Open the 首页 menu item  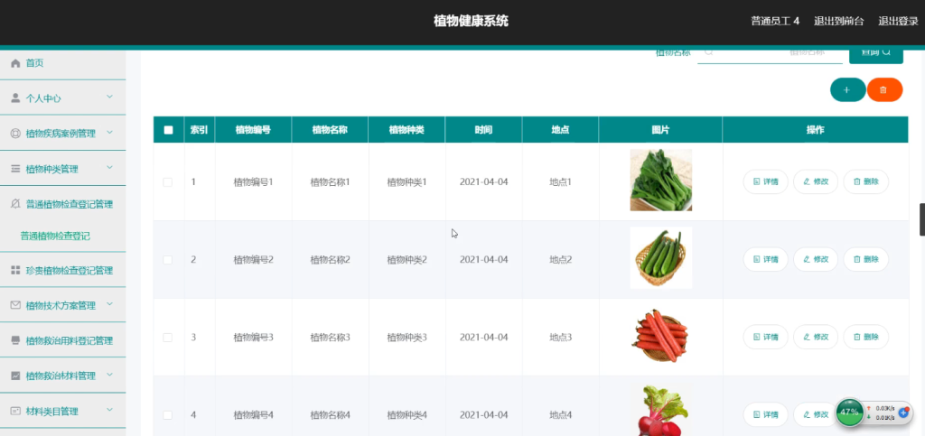pos(62,63)
